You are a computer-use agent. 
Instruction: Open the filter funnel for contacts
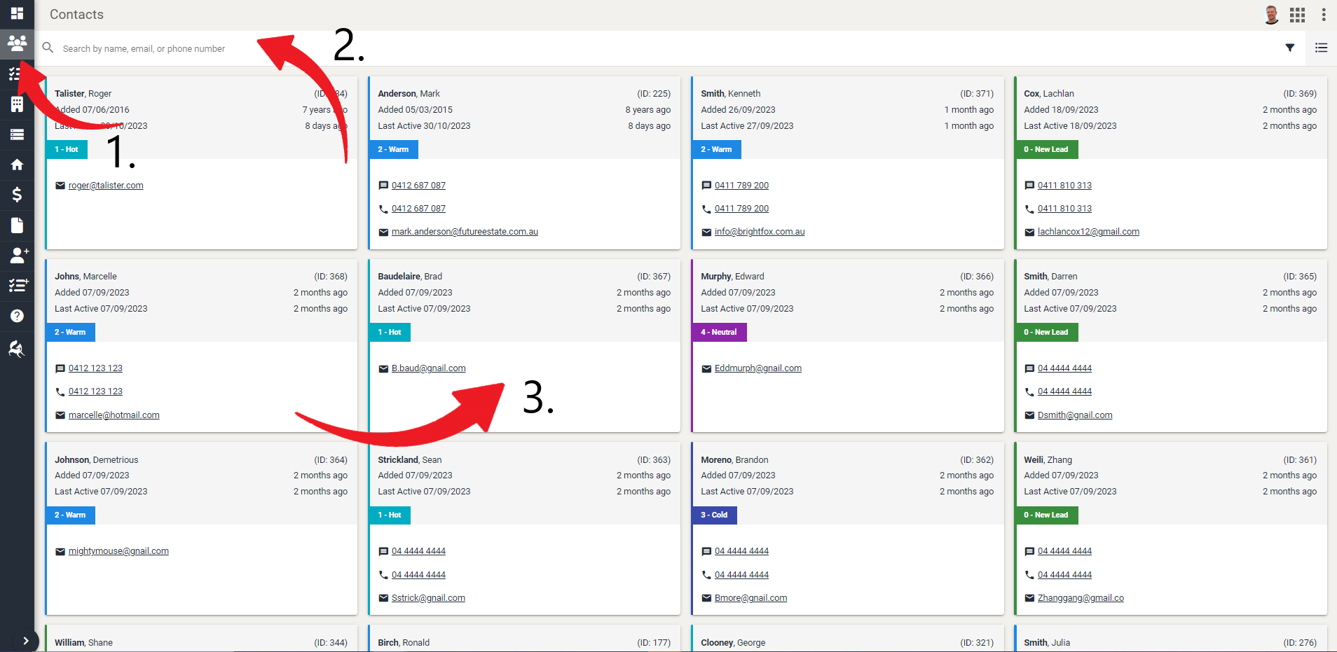(x=1289, y=48)
